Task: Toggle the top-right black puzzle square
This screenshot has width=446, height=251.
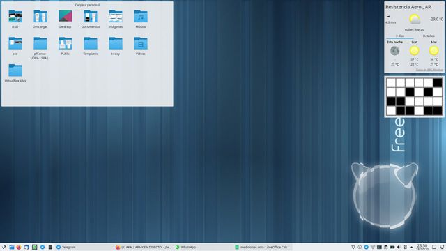Action: [438, 83]
